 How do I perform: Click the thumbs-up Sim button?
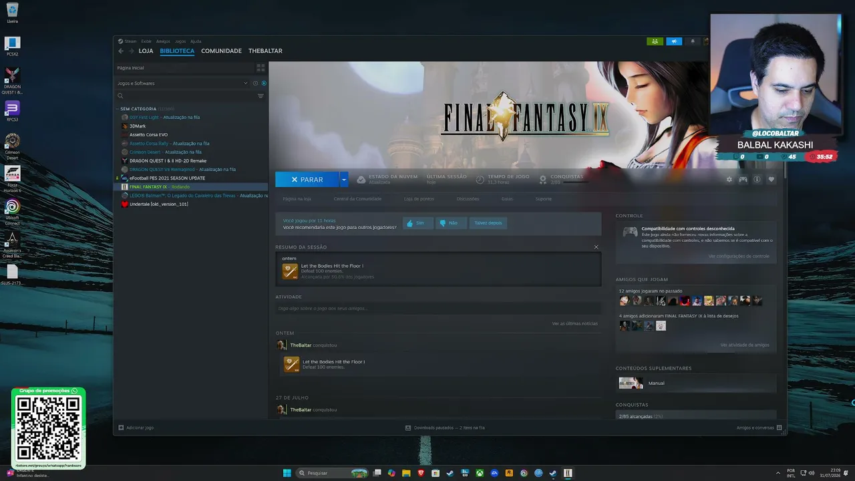pyautogui.click(x=417, y=223)
